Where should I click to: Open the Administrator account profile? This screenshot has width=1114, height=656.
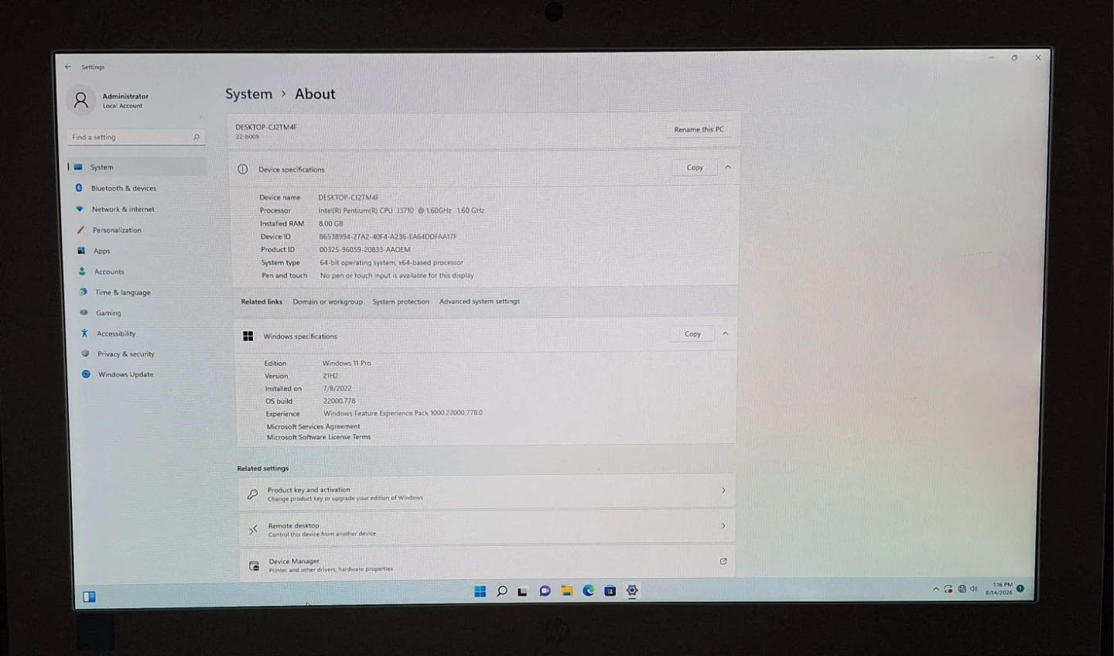(x=108, y=100)
